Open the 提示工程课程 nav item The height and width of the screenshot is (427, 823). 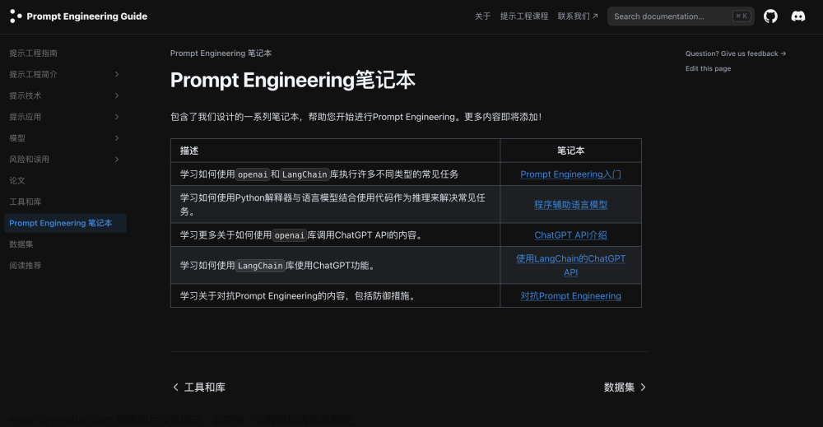tap(523, 16)
